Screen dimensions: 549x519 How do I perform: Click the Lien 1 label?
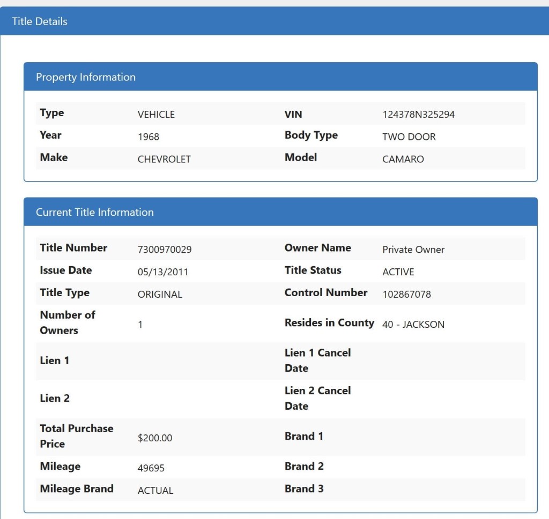[x=55, y=360]
